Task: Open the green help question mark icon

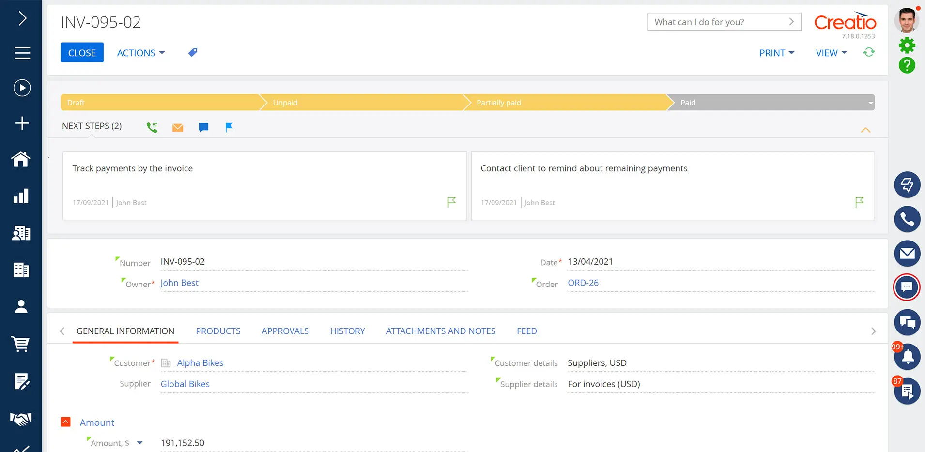Action: coord(907,65)
